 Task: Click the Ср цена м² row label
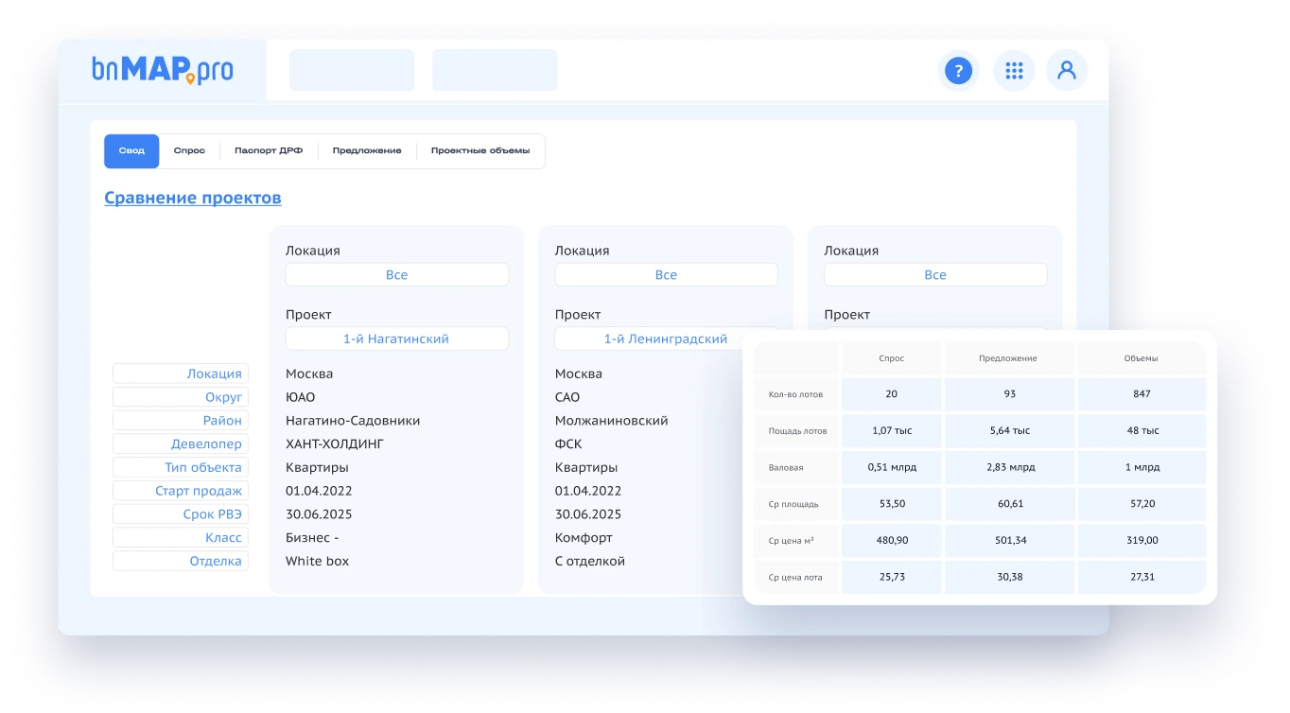(x=796, y=540)
